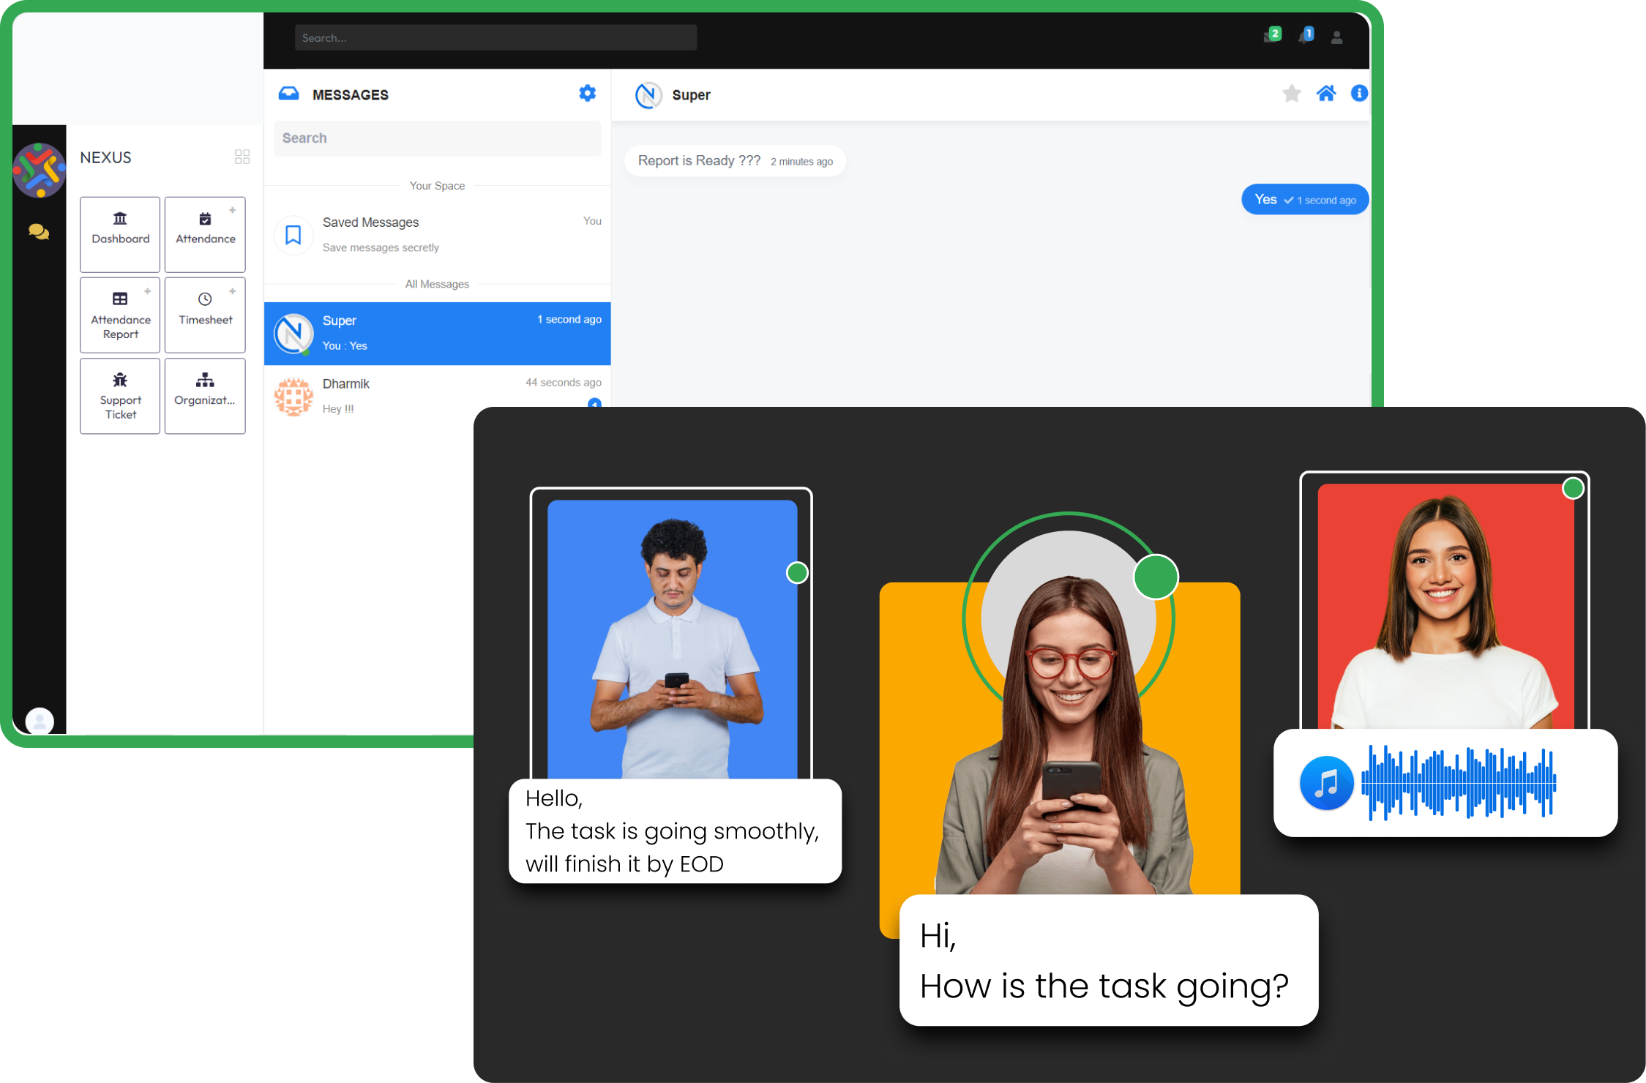Click the top bar Search input
The image size is (1646, 1083).
coord(495,37)
